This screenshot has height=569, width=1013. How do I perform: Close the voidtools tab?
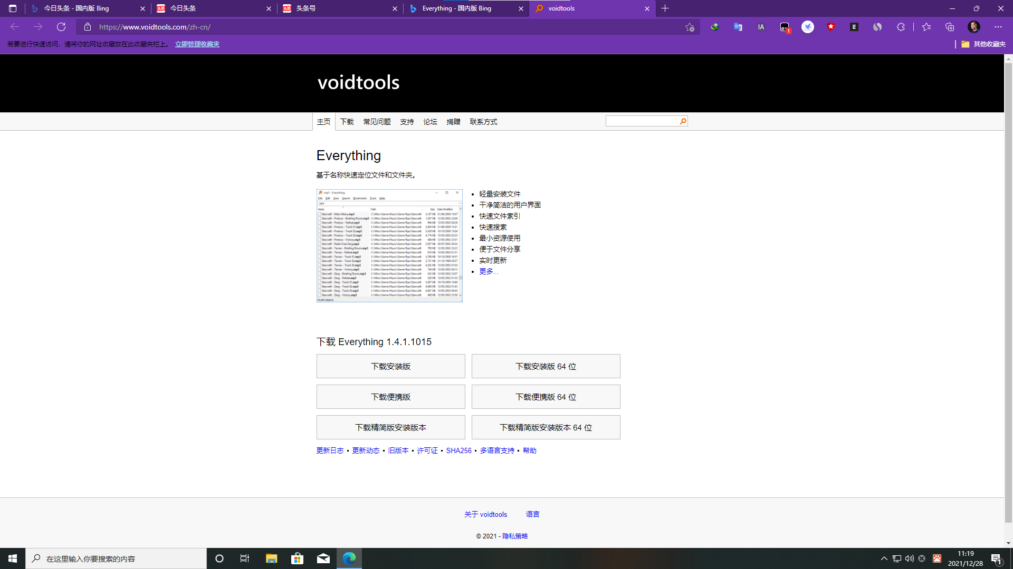click(x=647, y=8)
